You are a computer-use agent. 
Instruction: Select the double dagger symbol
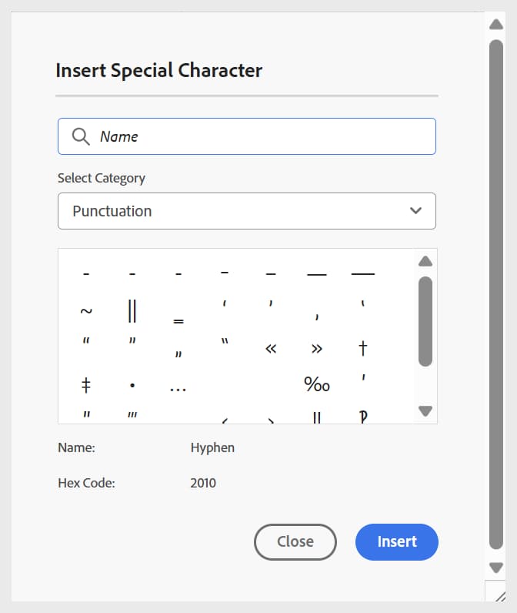click(x=86, y=385)
